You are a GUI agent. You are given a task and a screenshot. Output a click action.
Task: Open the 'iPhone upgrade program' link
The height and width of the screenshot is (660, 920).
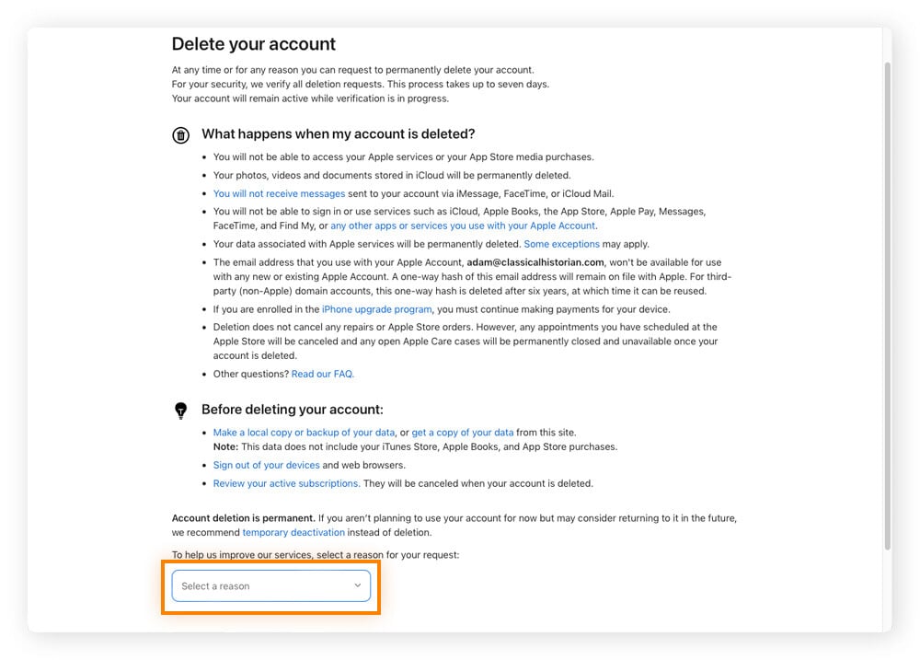(x=376, y=309)
